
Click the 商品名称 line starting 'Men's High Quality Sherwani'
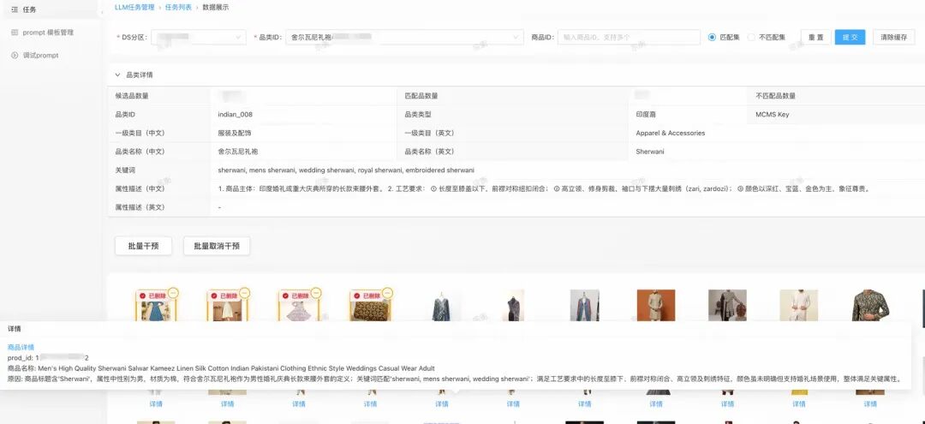click(221, 368)
